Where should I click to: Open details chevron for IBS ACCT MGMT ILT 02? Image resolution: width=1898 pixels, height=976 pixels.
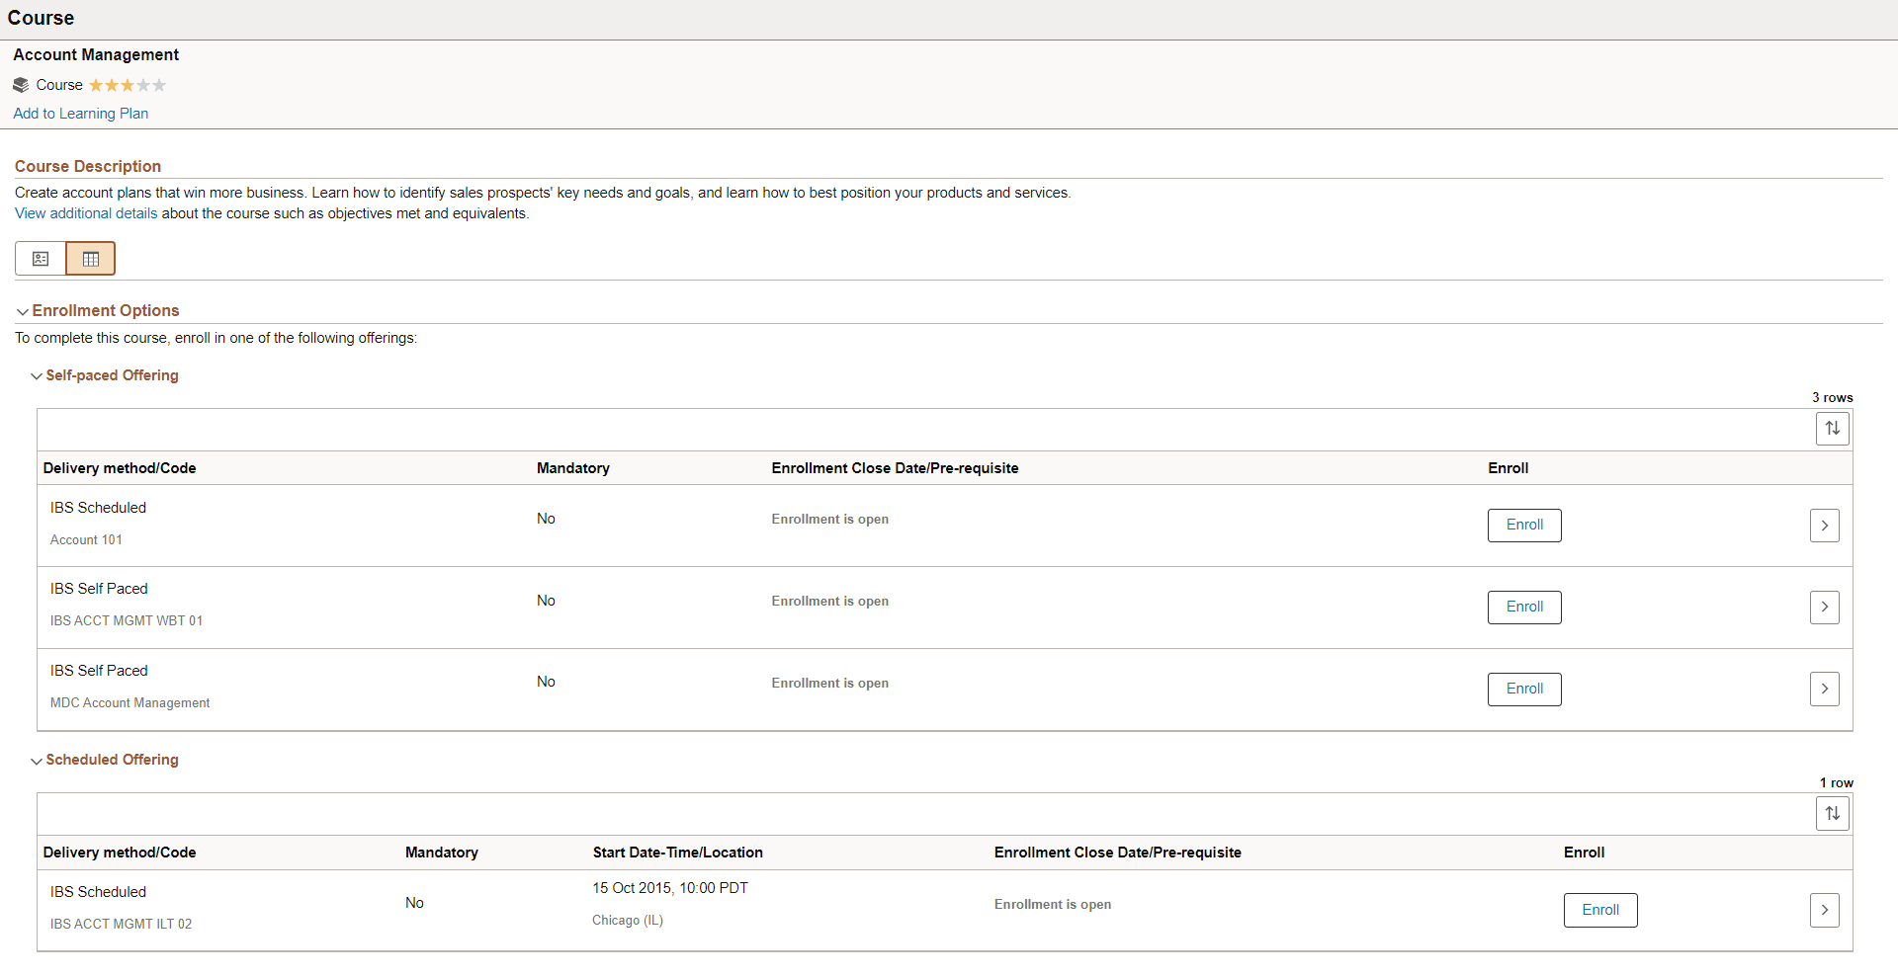[1824, 910]
